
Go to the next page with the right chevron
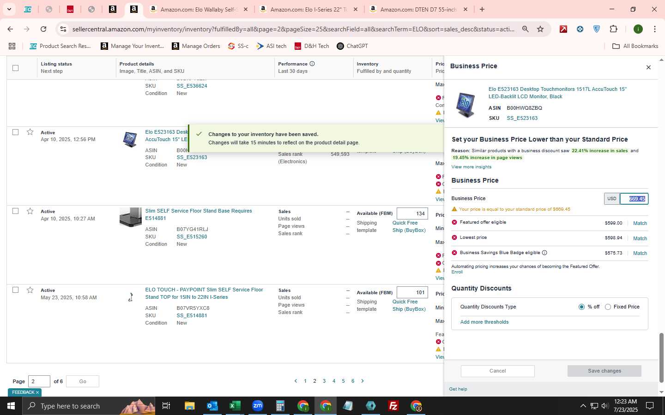click(x=363, y=381)
